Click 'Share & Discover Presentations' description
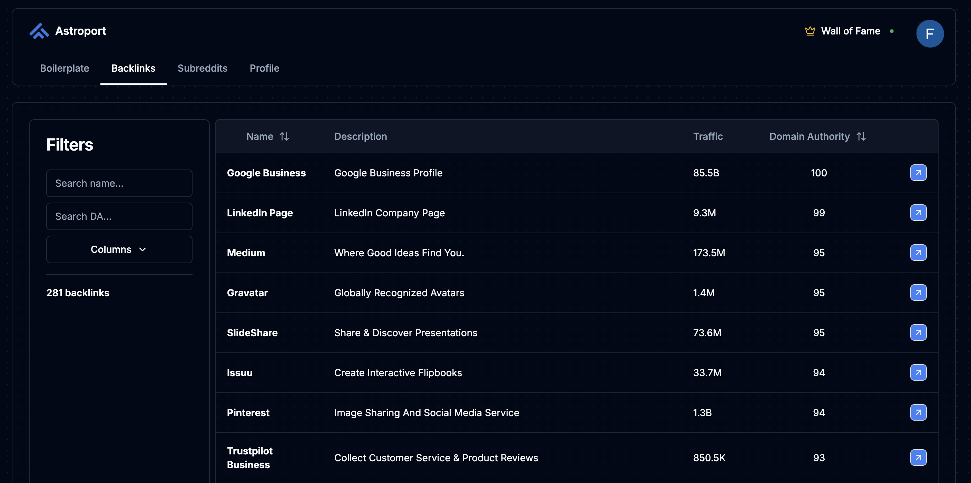The image size is (971, 483). click(x=405, y=332)
